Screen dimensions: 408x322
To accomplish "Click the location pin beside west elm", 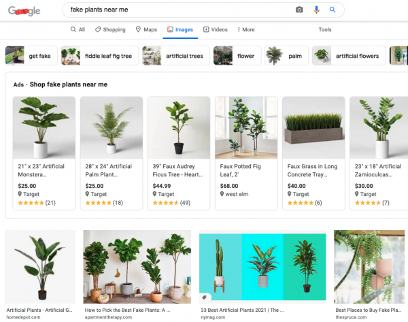I will pyautogui.click(x=222, y=194).
